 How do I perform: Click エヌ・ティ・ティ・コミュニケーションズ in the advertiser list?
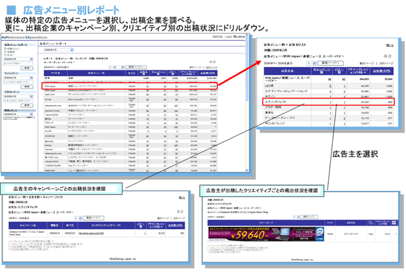286,91
